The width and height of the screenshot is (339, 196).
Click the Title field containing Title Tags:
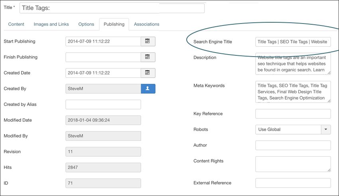pyautogui.click(x=112, y=8)
